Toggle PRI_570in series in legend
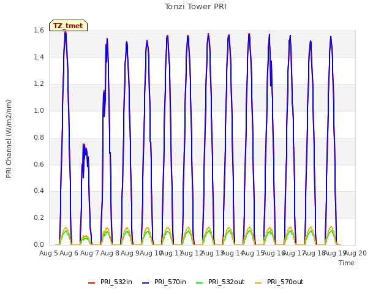Screen dimensions: 392x294 (164, 282)
